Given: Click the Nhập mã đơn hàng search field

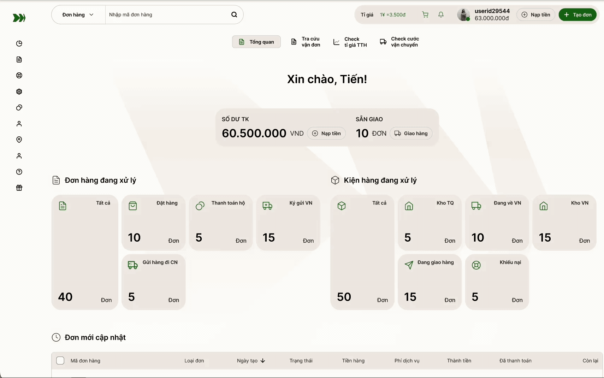Looking at the screenshot, I should [x=166, y=14].
